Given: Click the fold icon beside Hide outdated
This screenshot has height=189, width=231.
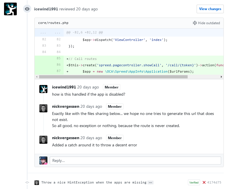Looking at the screenshot, I should pos(195,23).
